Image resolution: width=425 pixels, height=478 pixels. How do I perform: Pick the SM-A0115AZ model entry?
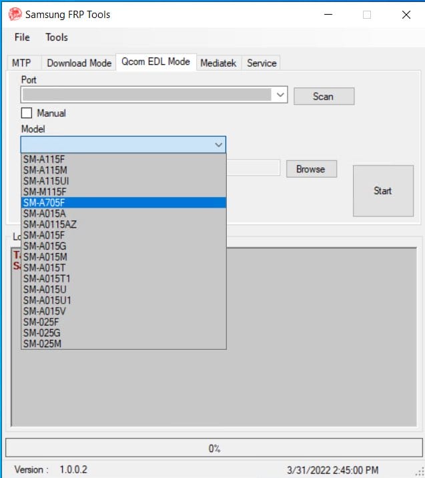click(x=123, y=224)
